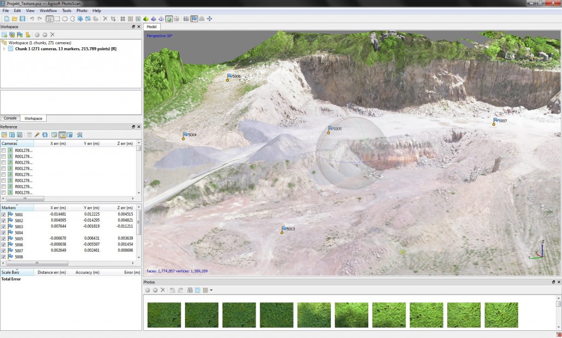The width and height of the screenshot is (562, 338).
Task: Click the Save project icon
Action: tap(21, 19)
